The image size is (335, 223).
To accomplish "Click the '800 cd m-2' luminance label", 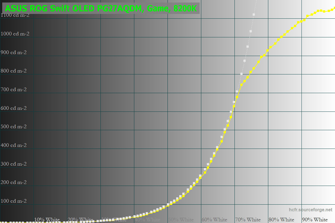I will pyautogui.click(x=14, y=71).
